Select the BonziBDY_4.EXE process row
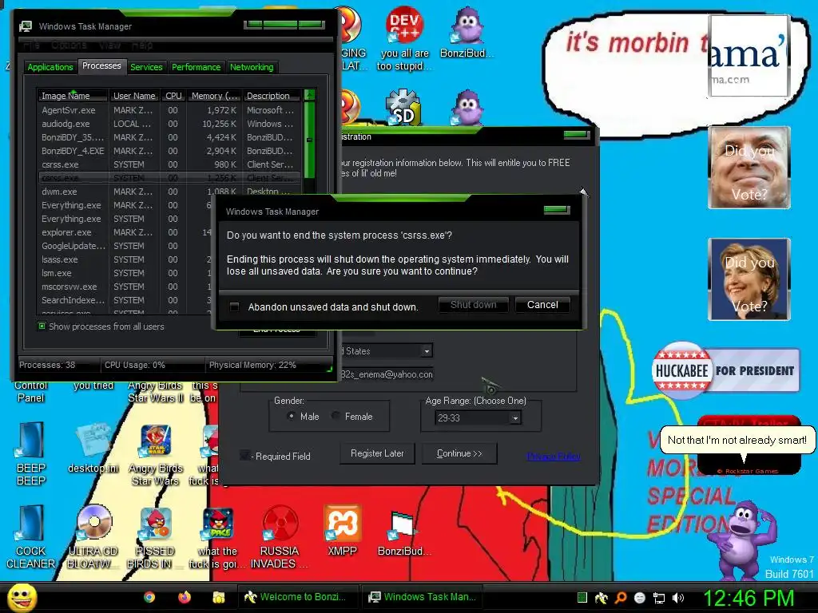The image size is (818, 613). click(x=169, y=151)
